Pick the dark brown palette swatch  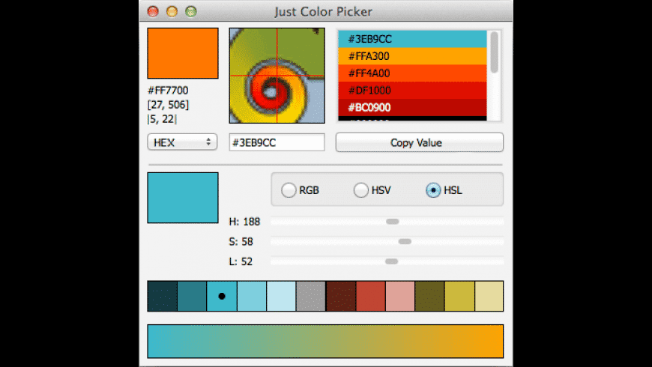click(x=341, y=297)
